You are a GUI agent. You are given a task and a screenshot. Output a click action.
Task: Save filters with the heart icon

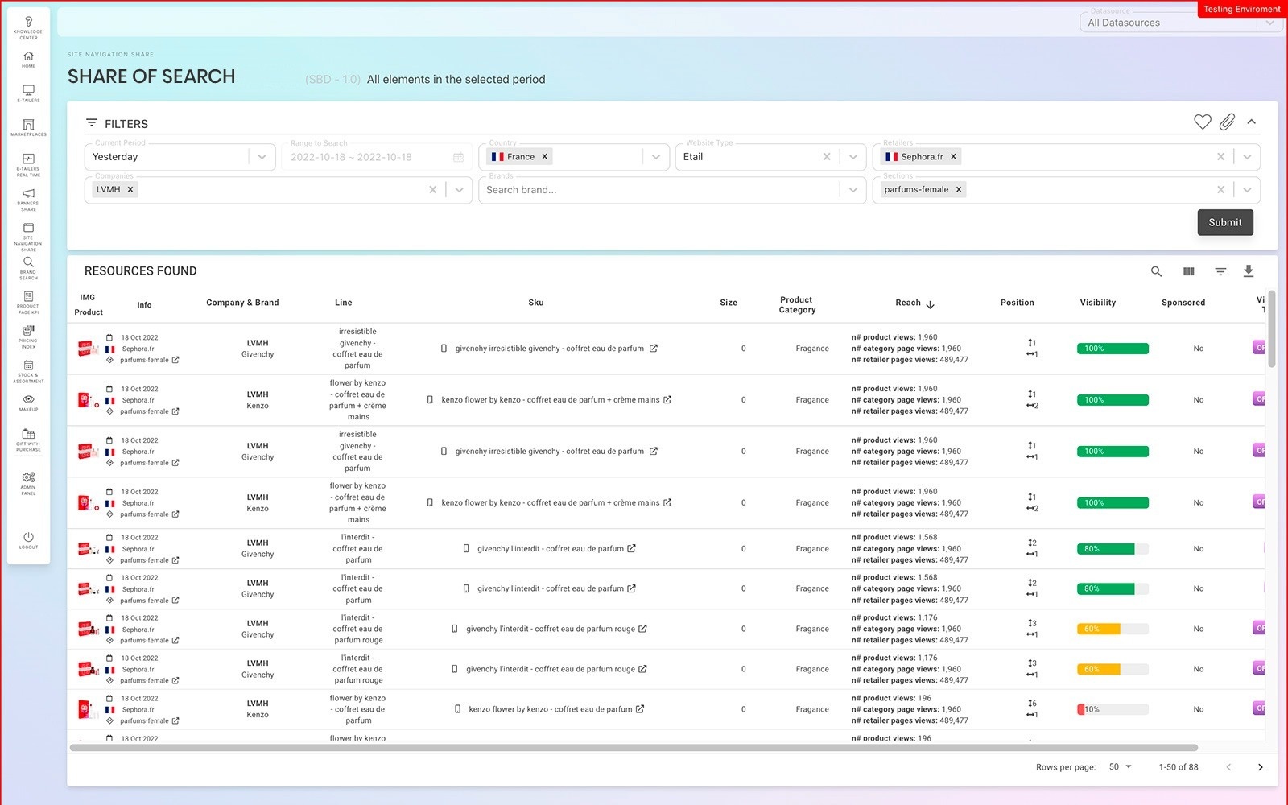[x=1202, y=122]
